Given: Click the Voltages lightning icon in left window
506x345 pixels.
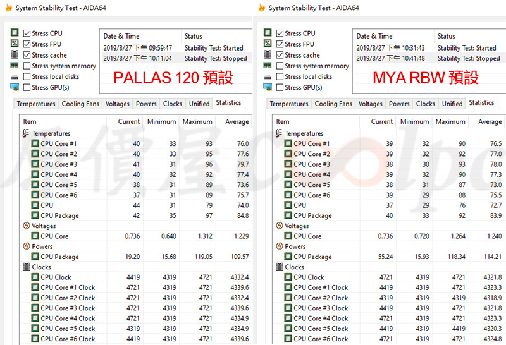Looking at the screenshot, I should [x=27, y=226].
